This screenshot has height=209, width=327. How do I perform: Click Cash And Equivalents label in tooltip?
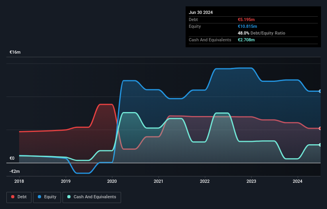tap(210, 40)
